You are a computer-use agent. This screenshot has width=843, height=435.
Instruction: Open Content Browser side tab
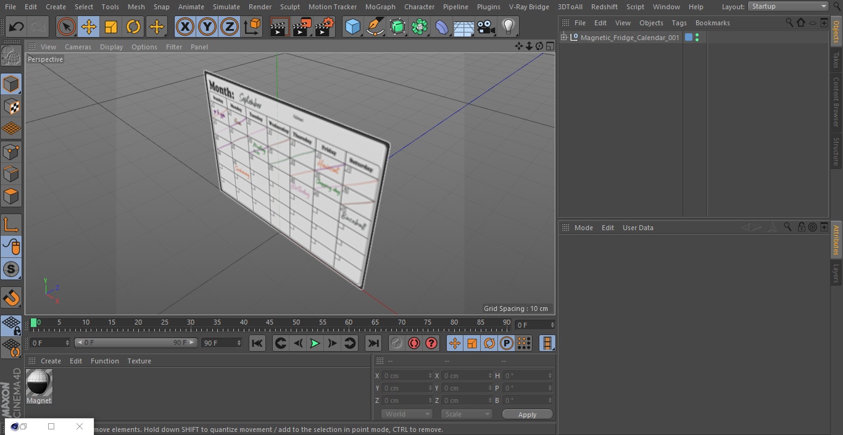[836, 102]
